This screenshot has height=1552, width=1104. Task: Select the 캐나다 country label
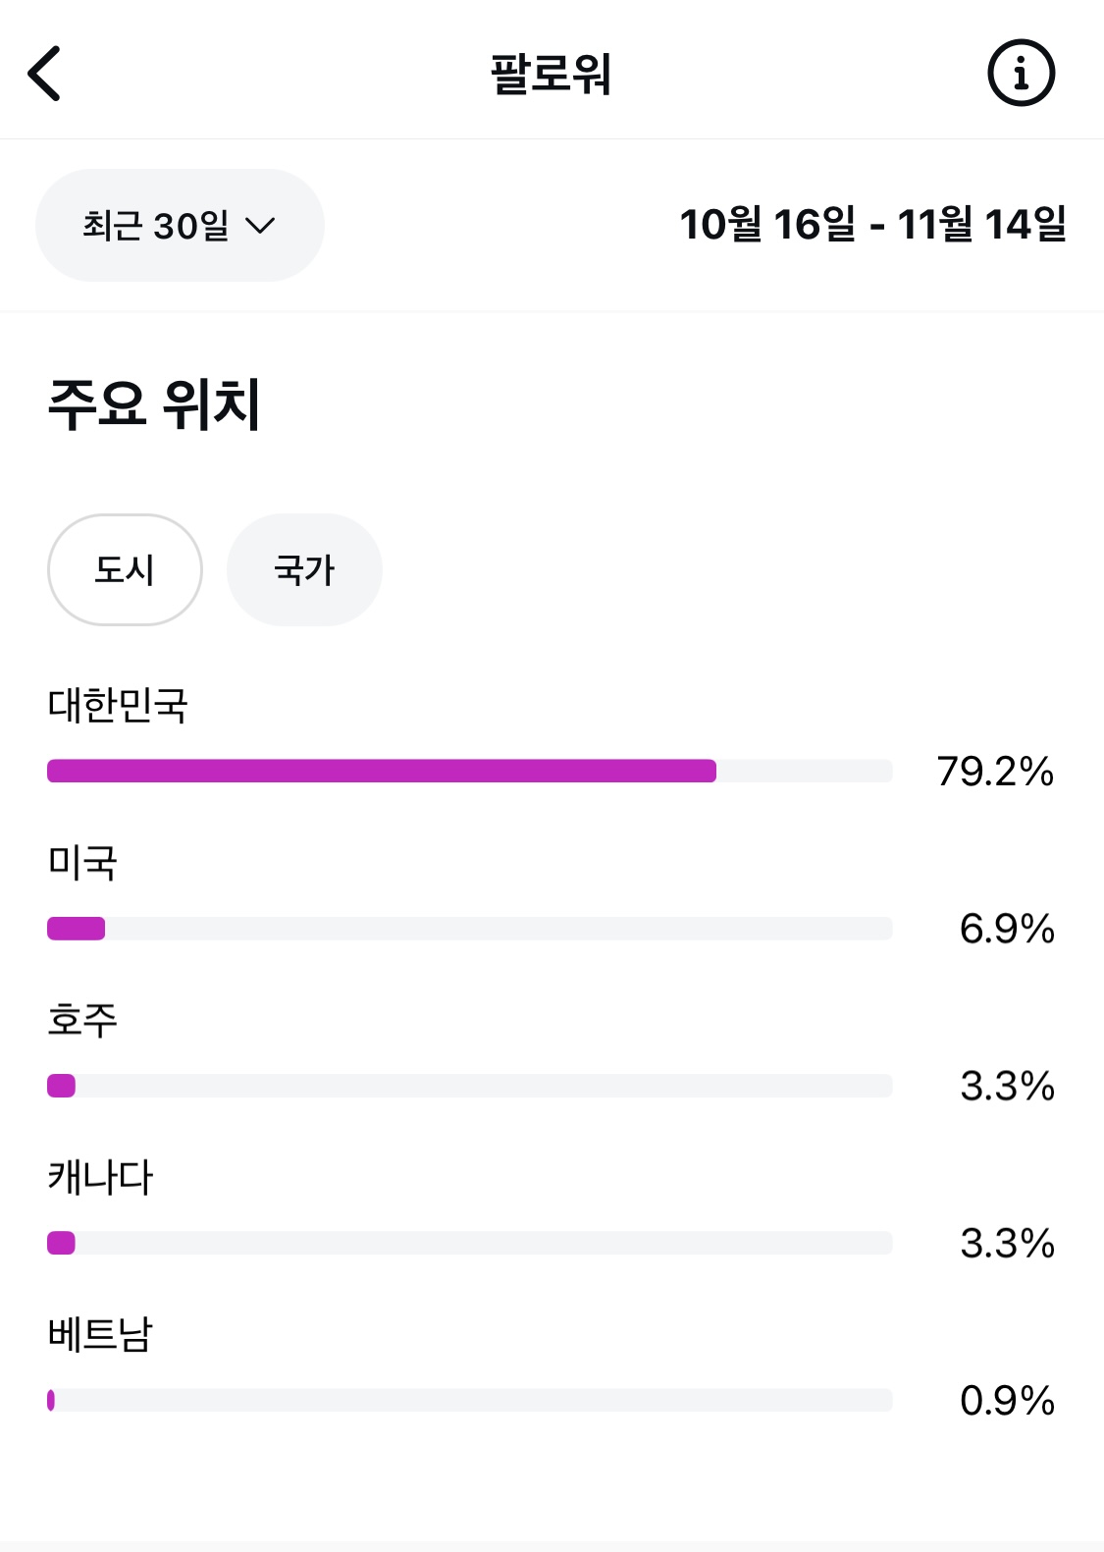(100, 1177)
